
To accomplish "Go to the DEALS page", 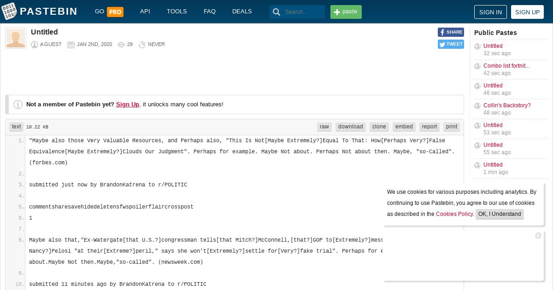I will 242,12.
